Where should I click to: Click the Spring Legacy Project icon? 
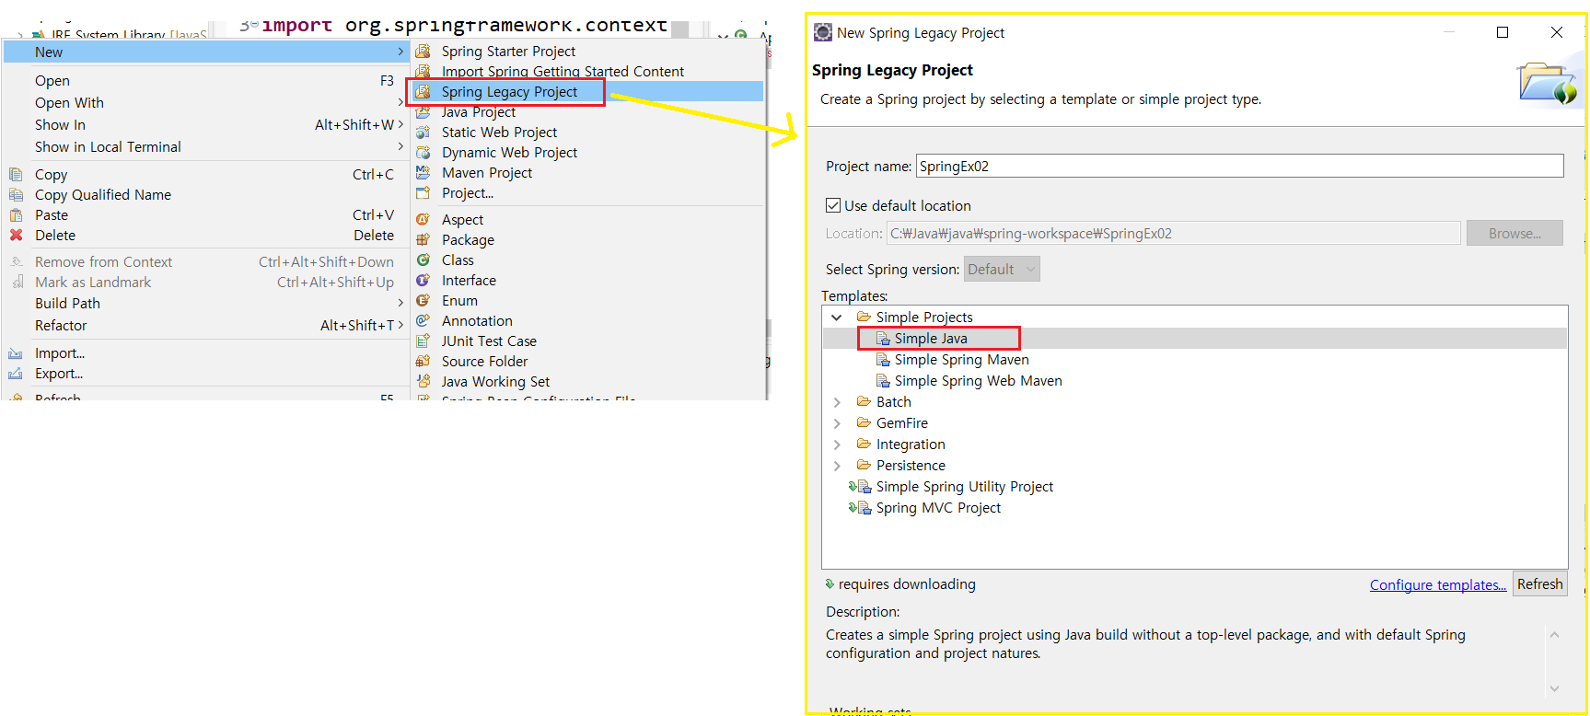[423, 91]
